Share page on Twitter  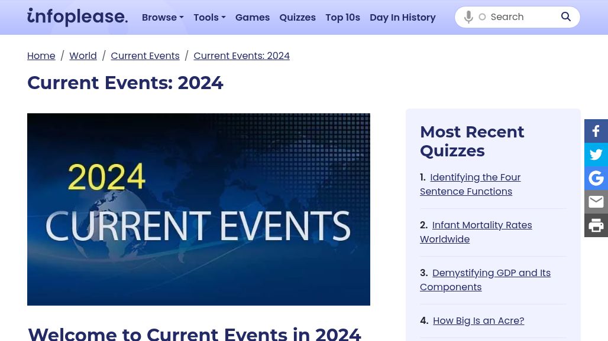point(596,155)
